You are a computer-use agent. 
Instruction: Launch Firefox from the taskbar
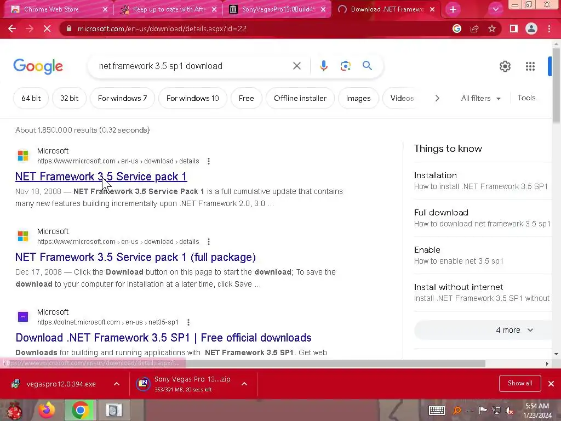click(x=47, y=410)
